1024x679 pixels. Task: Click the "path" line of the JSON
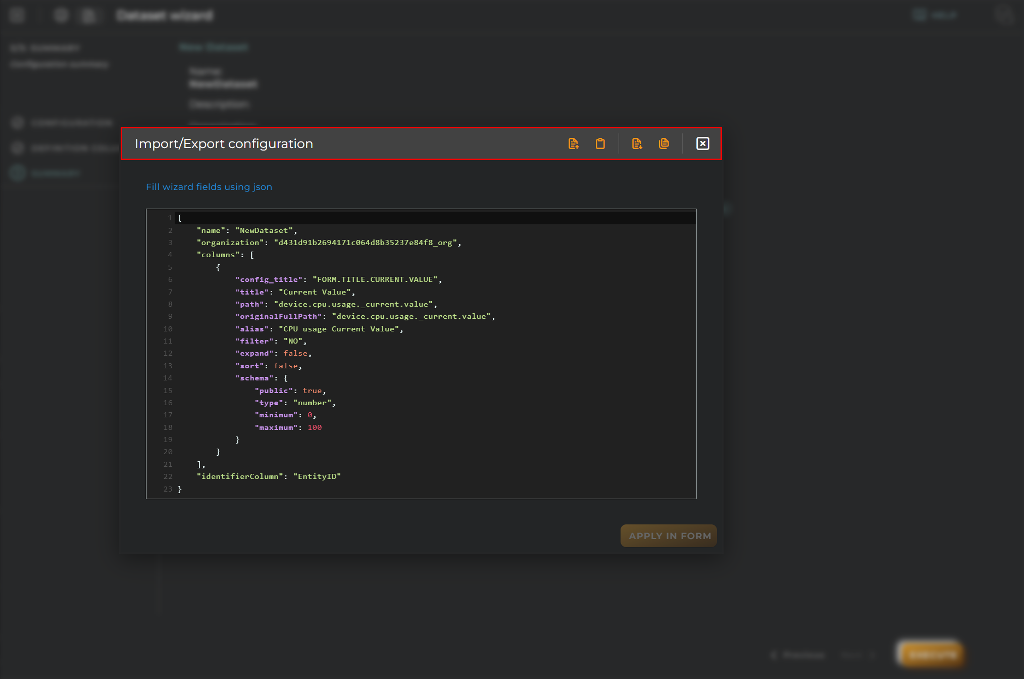click(x=336, y=304)
